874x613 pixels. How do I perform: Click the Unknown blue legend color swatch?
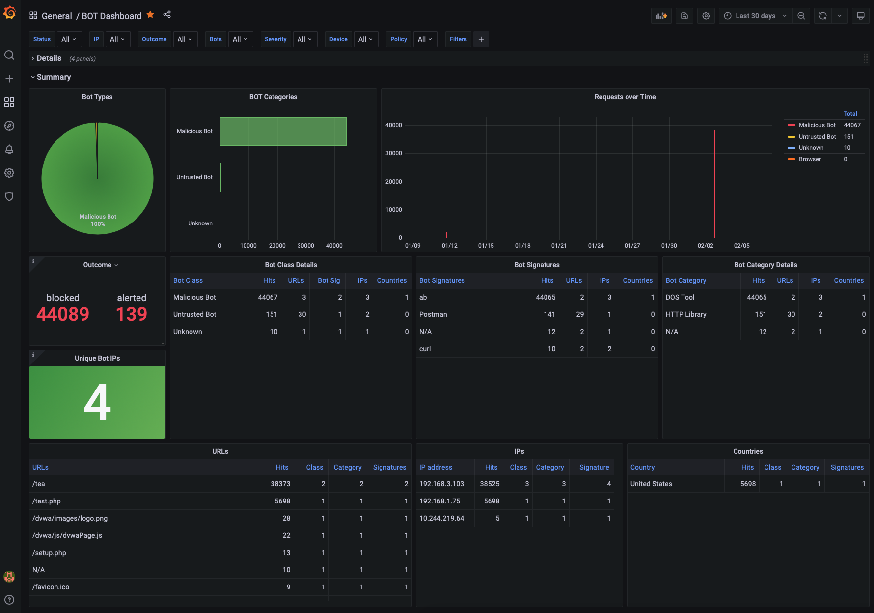point(791,148)
